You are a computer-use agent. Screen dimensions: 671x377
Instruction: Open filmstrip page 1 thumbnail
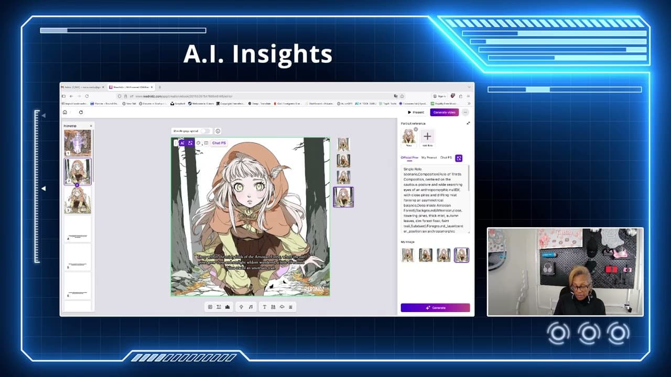click(78, 142)
